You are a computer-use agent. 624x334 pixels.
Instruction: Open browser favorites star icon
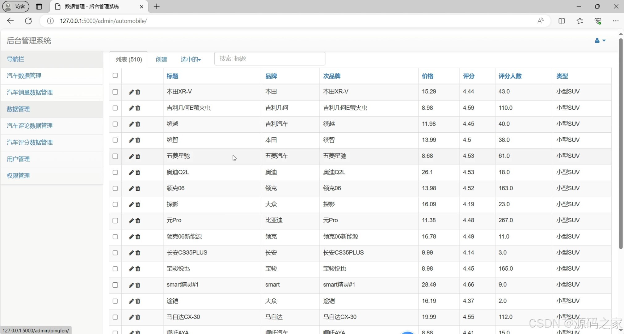pos(580,21)
